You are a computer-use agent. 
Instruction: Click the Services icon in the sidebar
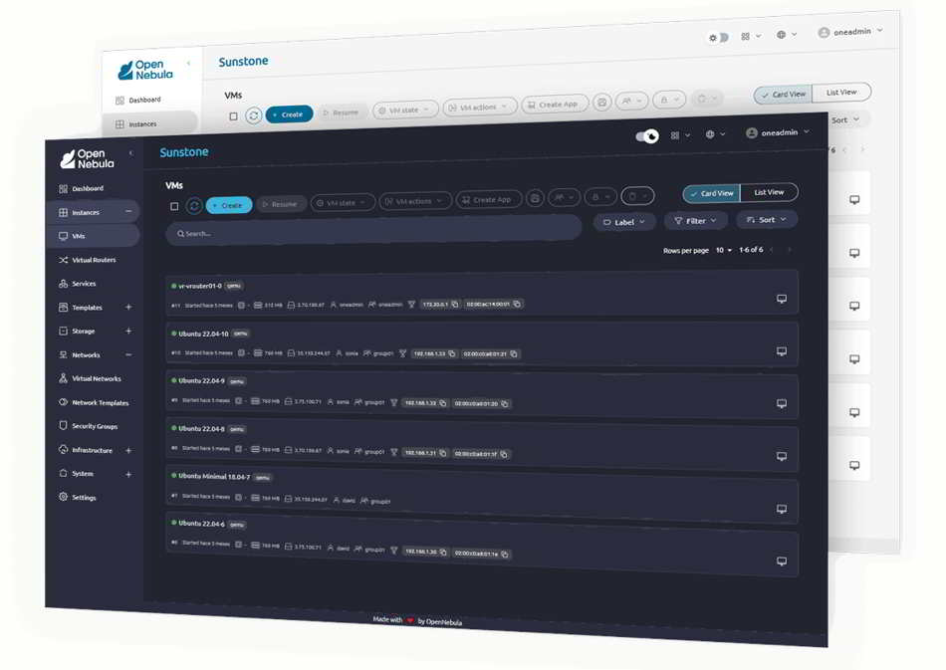[64, 284]
